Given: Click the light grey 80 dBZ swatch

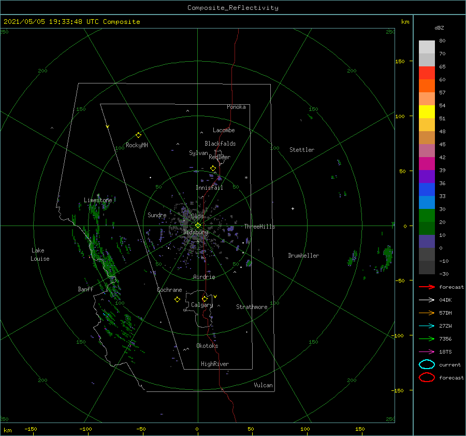Looking at the screenshot, I should point(427,47).
